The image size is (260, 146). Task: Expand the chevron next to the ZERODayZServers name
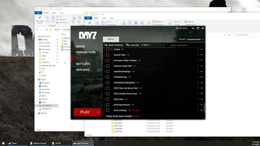133,105
